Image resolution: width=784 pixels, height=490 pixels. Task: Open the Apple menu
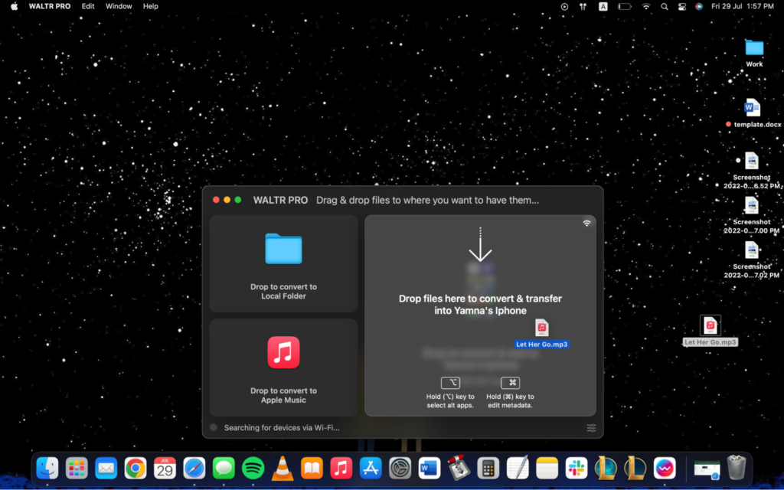coord(14,6)
